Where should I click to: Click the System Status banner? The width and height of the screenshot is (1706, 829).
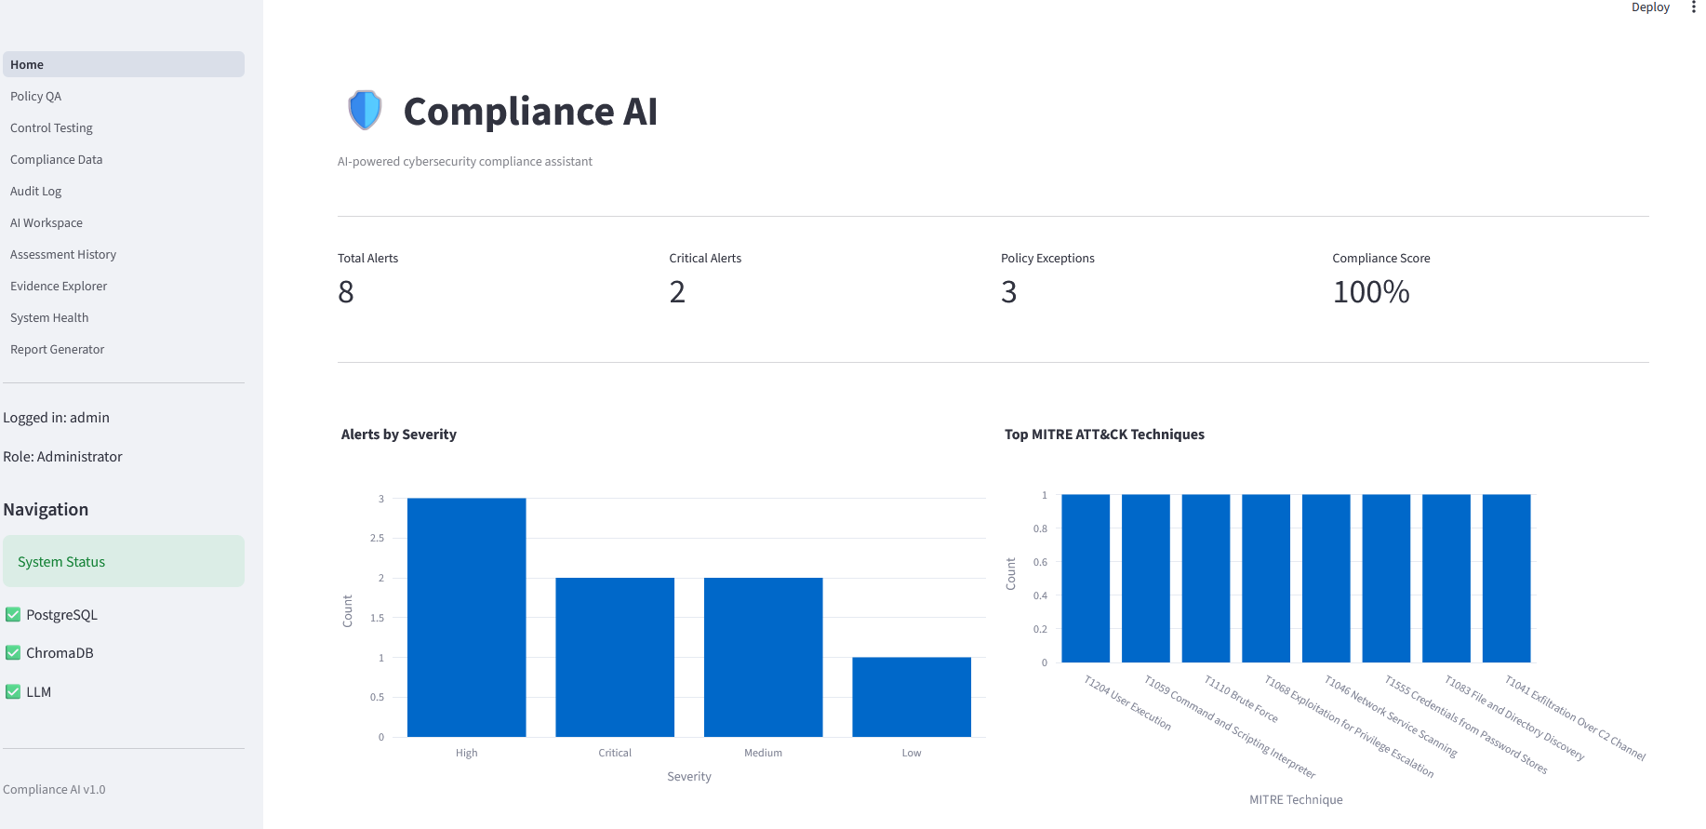[124, 561]
